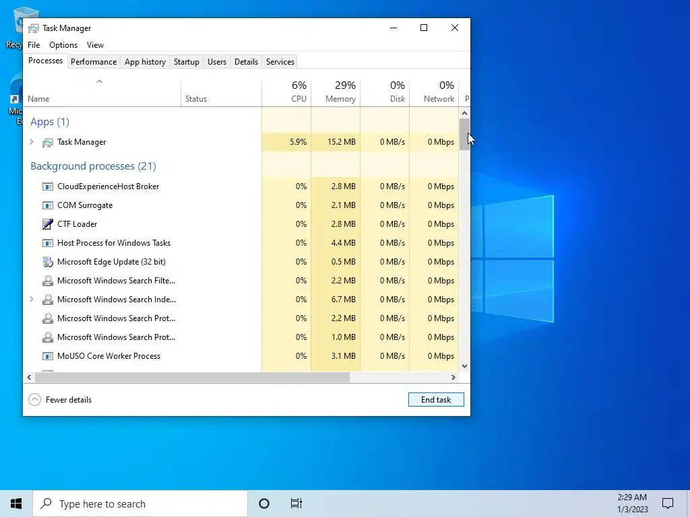Collapse view with Fewer details chevron

(x=35, y=400)
